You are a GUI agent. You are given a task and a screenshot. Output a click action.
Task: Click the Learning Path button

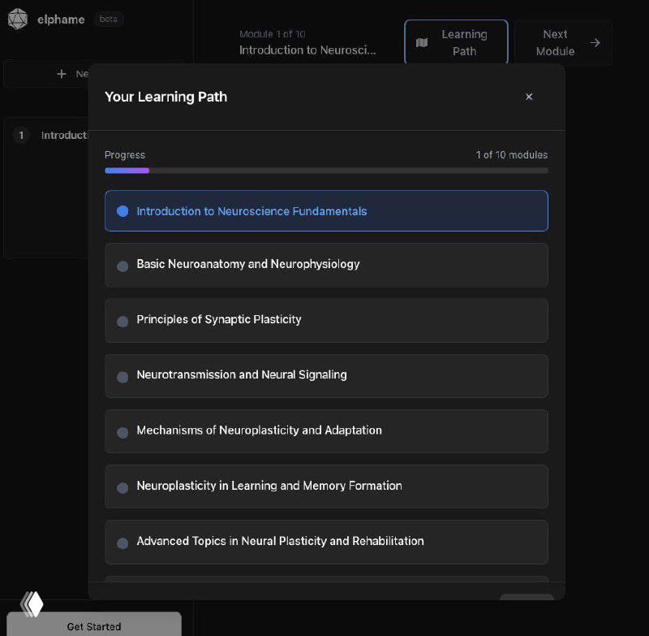click(456, 42)
